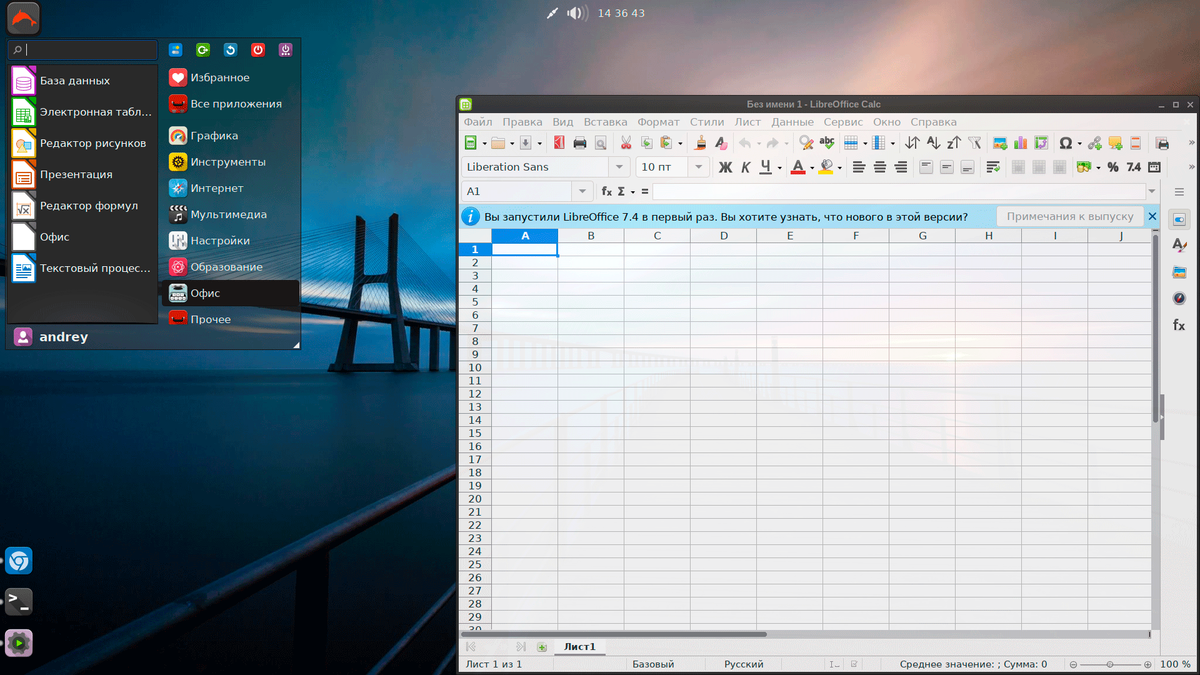
Task: Open the font size dropdown
Action: coord(698,167)
